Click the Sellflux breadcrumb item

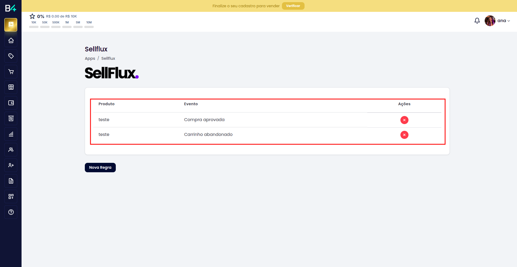coord(108,58)
